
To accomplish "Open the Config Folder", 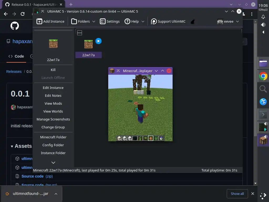I will (x=53, y=145).
